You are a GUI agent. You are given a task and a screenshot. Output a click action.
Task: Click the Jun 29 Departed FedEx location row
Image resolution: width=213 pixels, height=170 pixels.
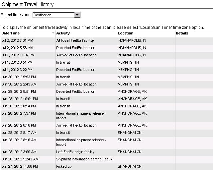click(107, 91)
